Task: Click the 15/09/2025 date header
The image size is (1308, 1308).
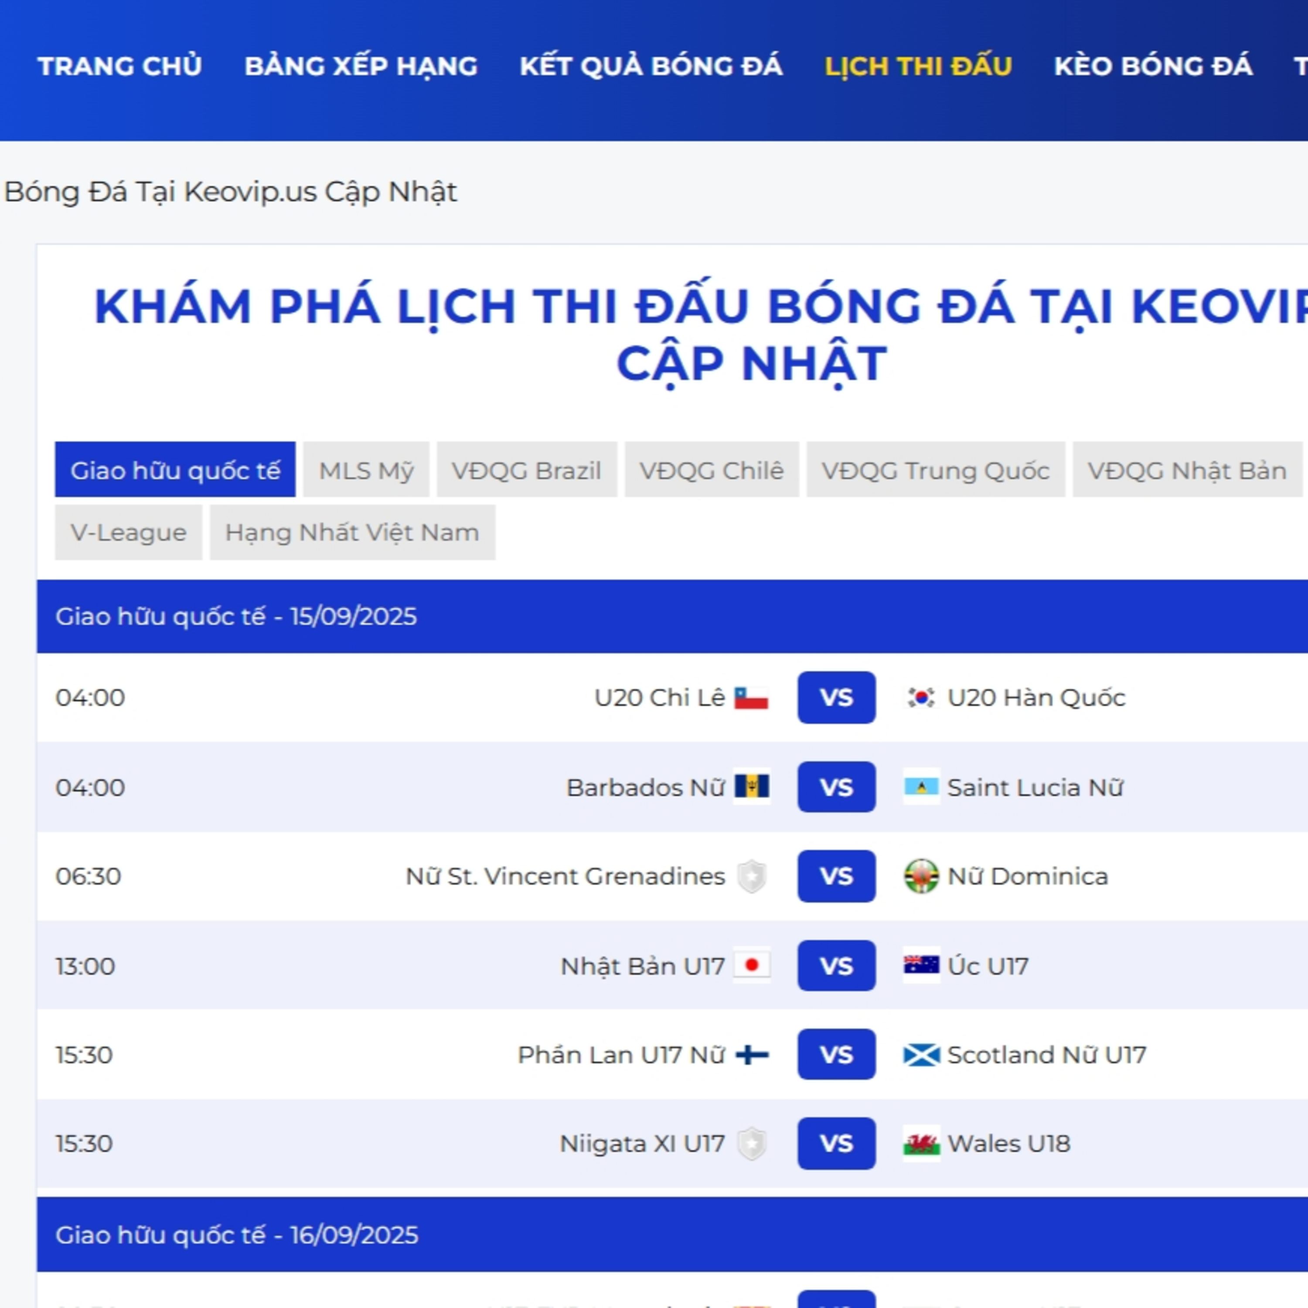Action: pyautogui.click(x=671, y=616)
